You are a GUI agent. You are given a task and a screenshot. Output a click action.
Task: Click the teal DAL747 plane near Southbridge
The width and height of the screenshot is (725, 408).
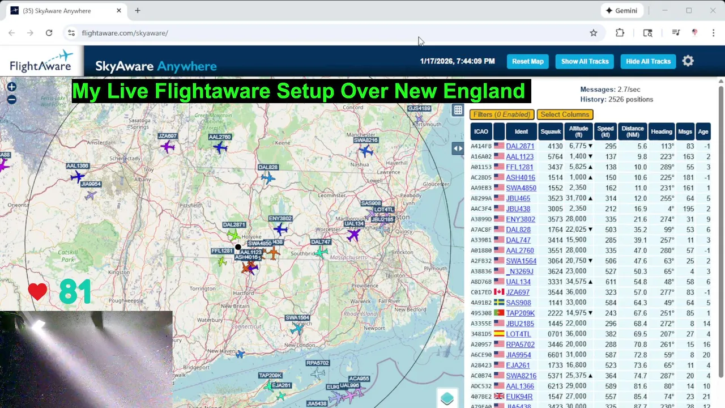tap(321, 252)
